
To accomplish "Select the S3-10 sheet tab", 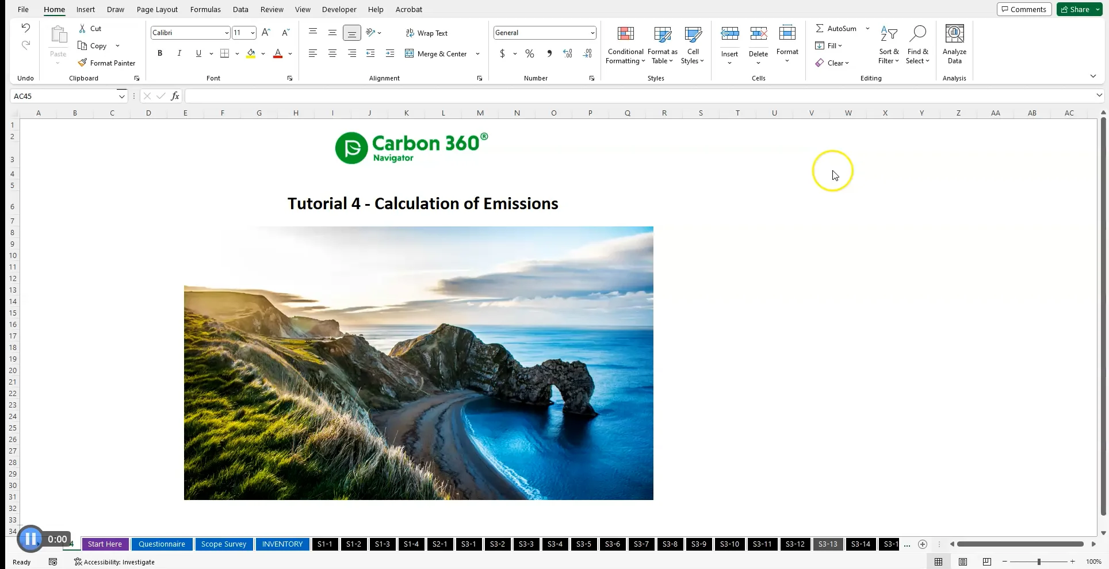I will tap(729, 544).
